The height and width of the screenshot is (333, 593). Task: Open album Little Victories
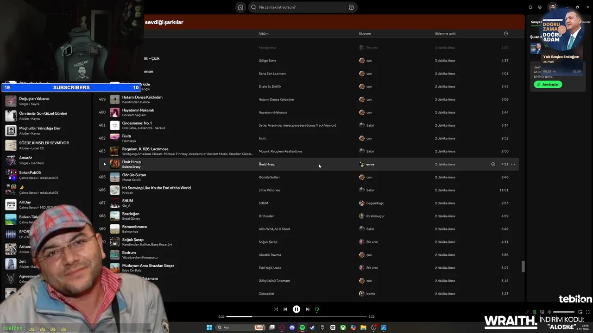pyautogui.click(x=269, y=190)
